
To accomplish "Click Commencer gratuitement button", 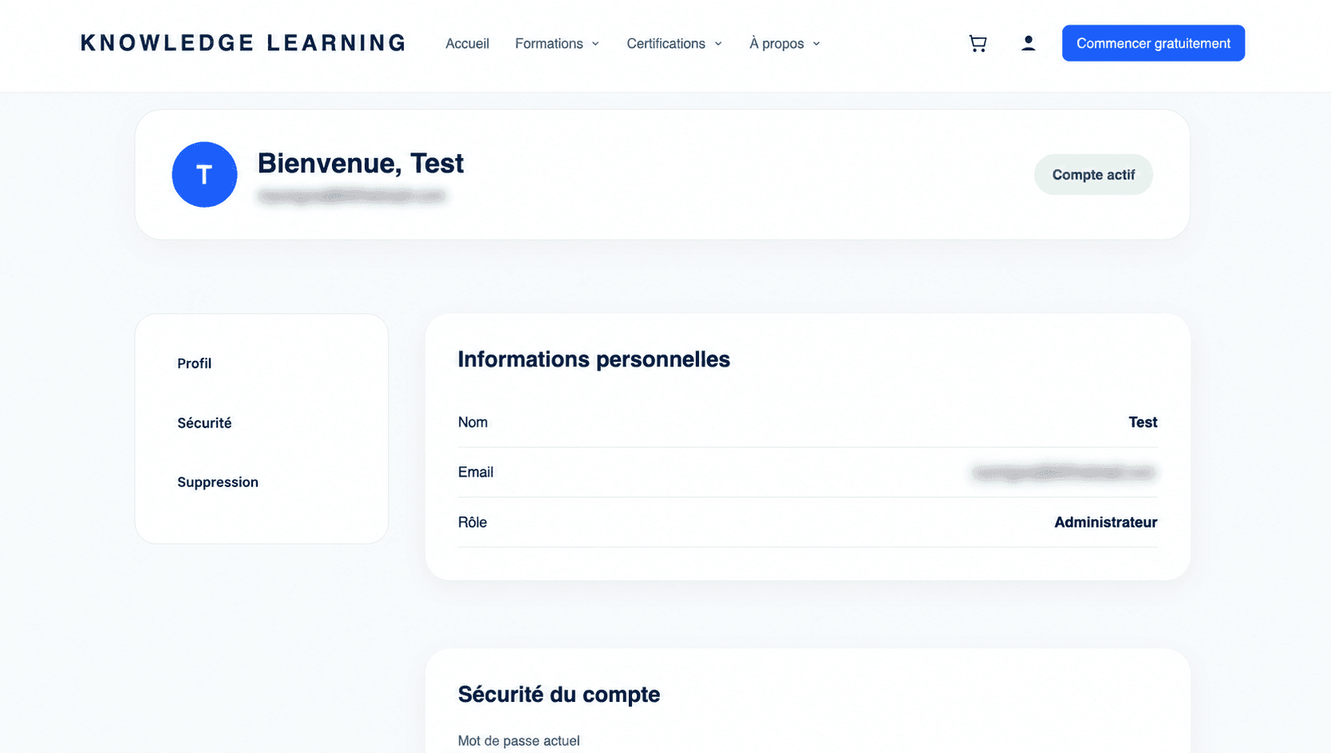I will click(1153, 43).
